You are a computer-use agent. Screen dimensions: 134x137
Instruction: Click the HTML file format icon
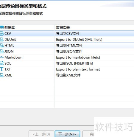point(2,46)
